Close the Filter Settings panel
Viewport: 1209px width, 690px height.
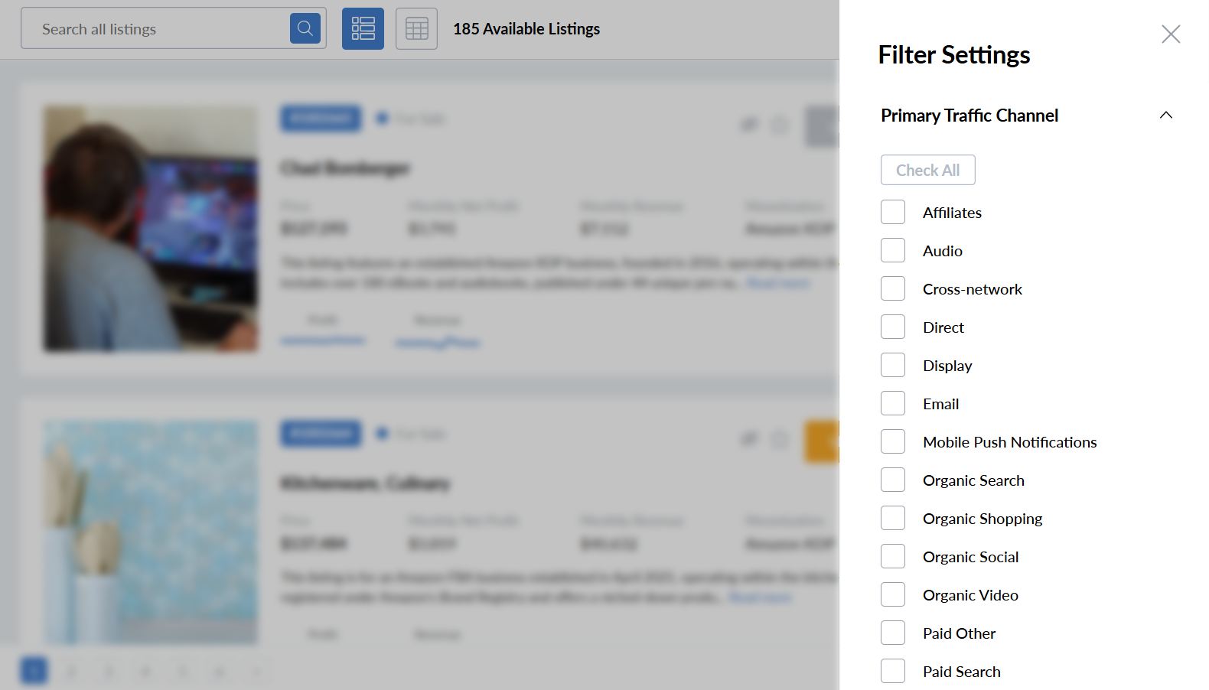coord(1170,34)
